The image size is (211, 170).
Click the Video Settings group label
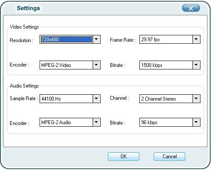(x=24, y=27)
